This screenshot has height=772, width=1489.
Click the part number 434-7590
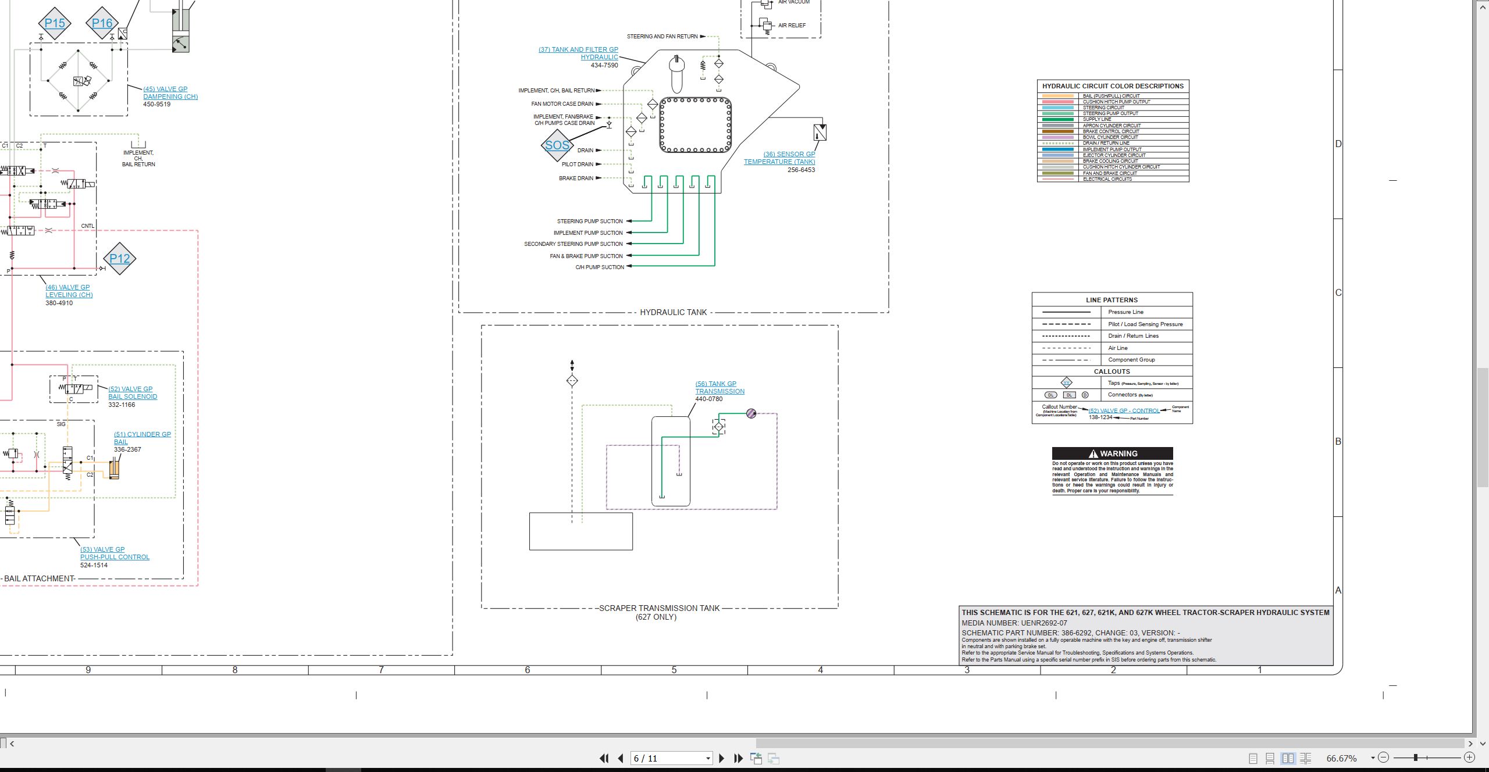(x=604, y=65)
